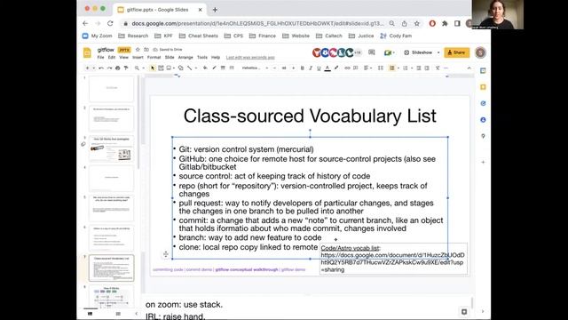Open the text align dropdown
This screenshot has width=568, height=320.
point(367,68)
